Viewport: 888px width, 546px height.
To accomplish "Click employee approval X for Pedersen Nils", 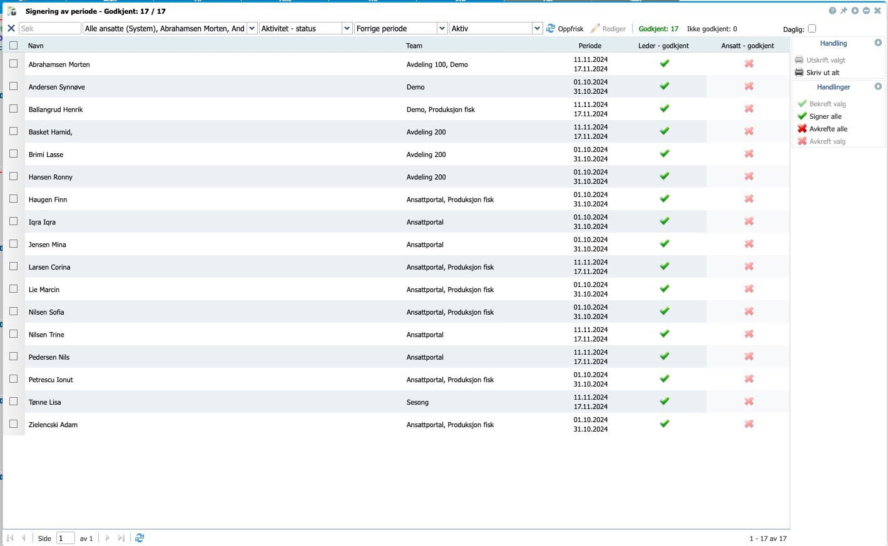I will coord(749,356).
